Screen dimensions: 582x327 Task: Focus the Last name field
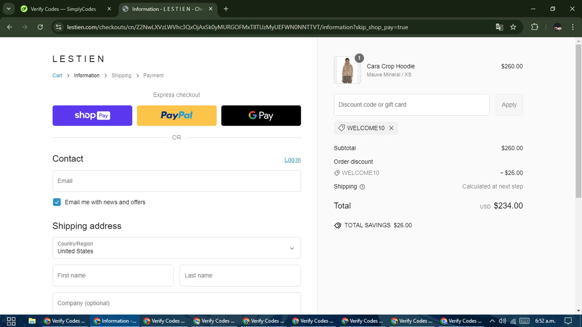click(x=240, y=275)
